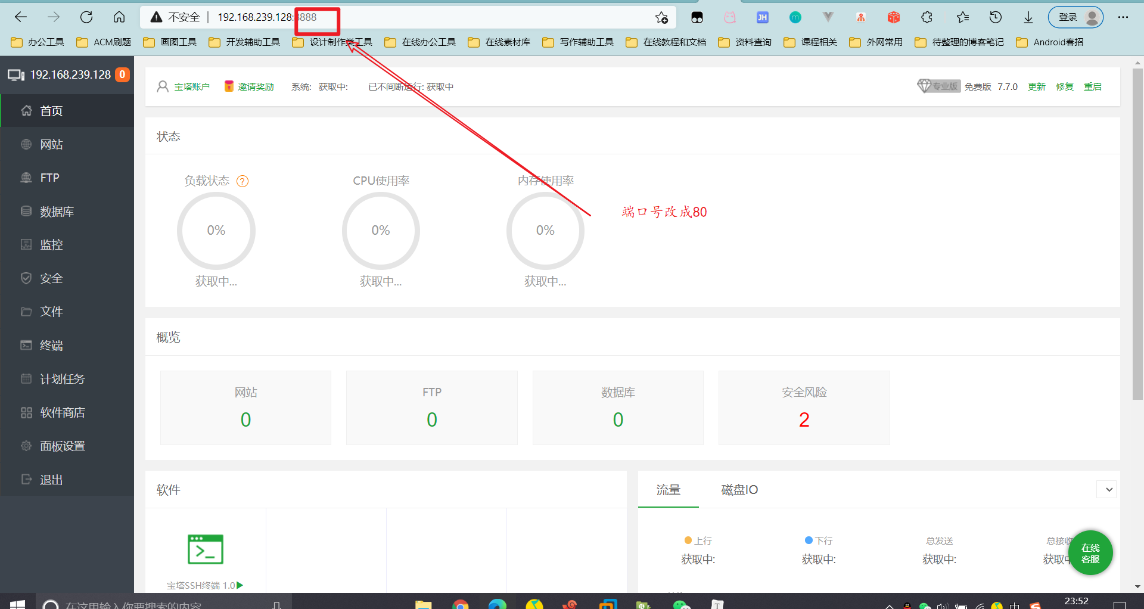Open the 在线客服 support bubble
Screen dimensions: 1144x609
(x=1090, y=552)
